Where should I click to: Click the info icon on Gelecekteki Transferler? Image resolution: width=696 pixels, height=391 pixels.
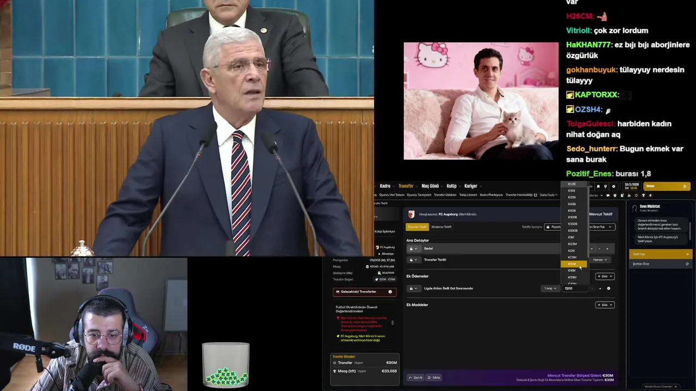click(x=390, y=292)
